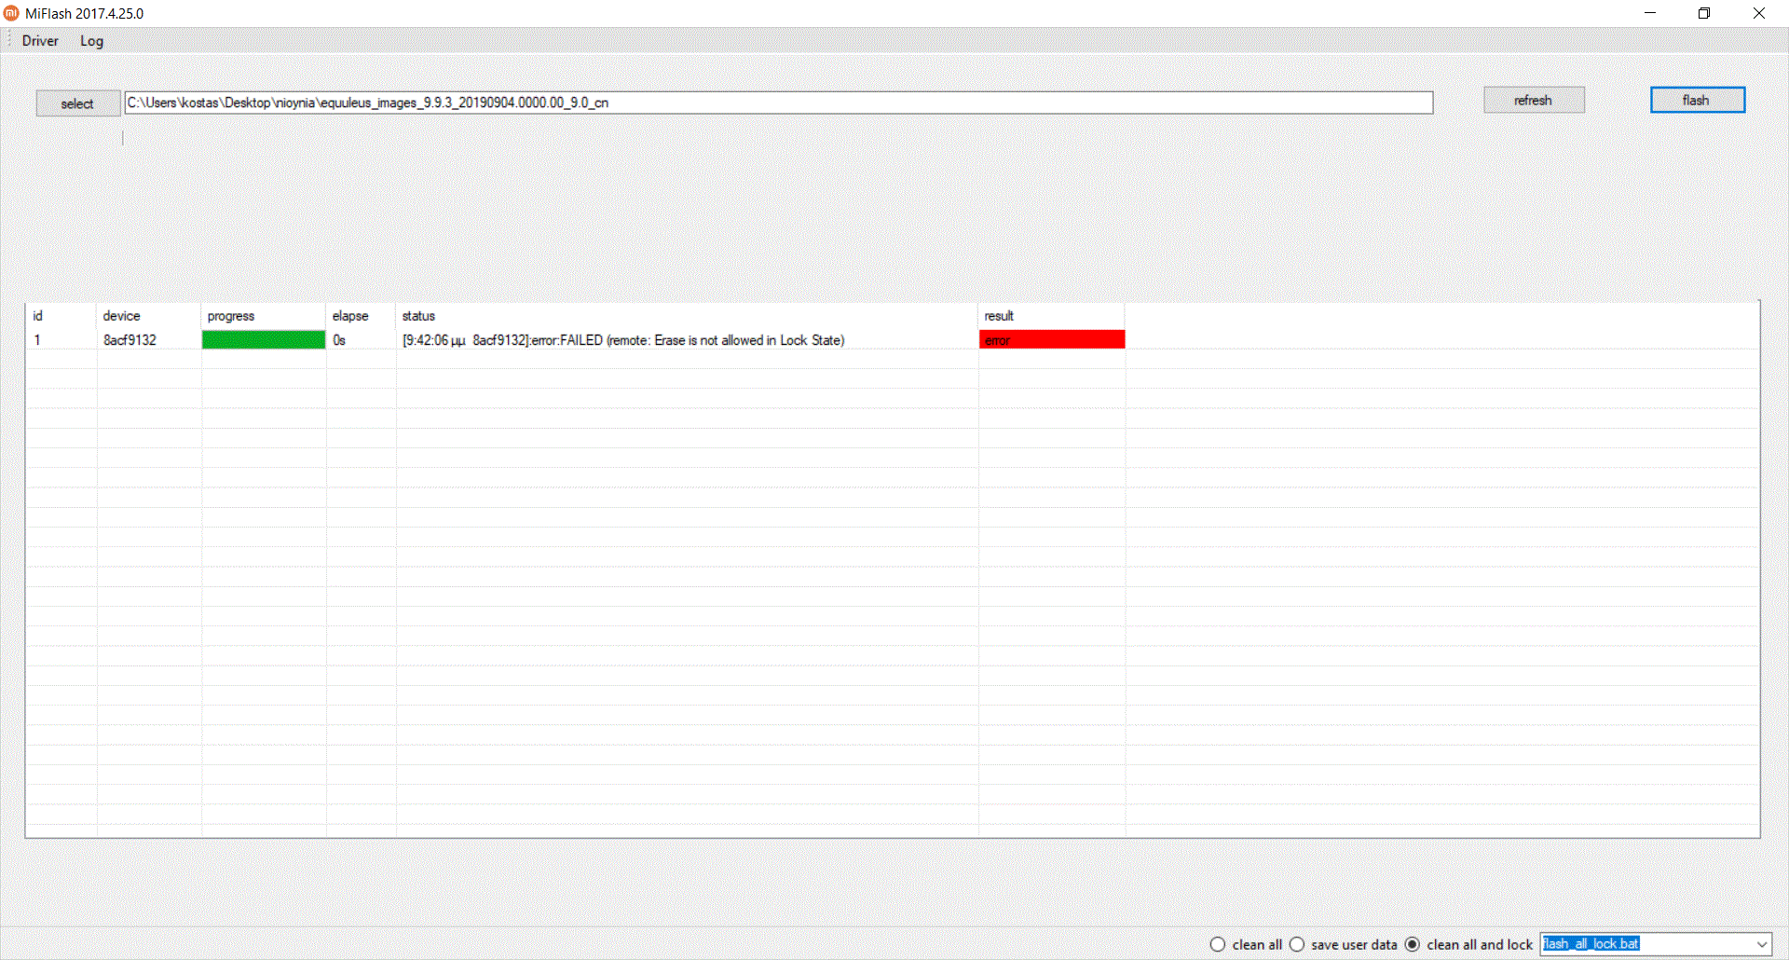Click the green progress bar for device 8acf9132
The image size is (1789, 960).
click(x=264, y=340)
